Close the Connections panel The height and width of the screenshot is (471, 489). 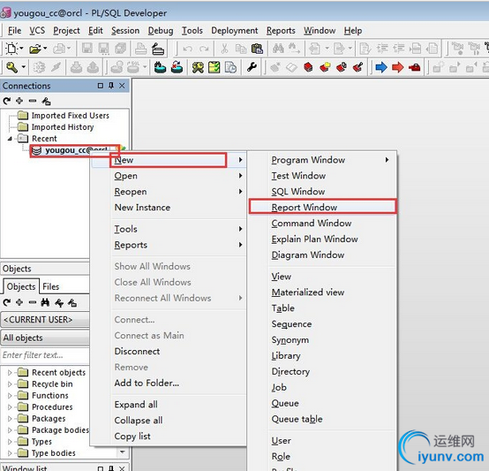[122, 86]
